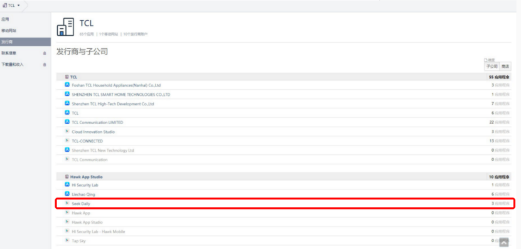Click the Google Play icon beside TCL-CONNECTED
The height and width of the screenshot is (249, 521).
67,140
